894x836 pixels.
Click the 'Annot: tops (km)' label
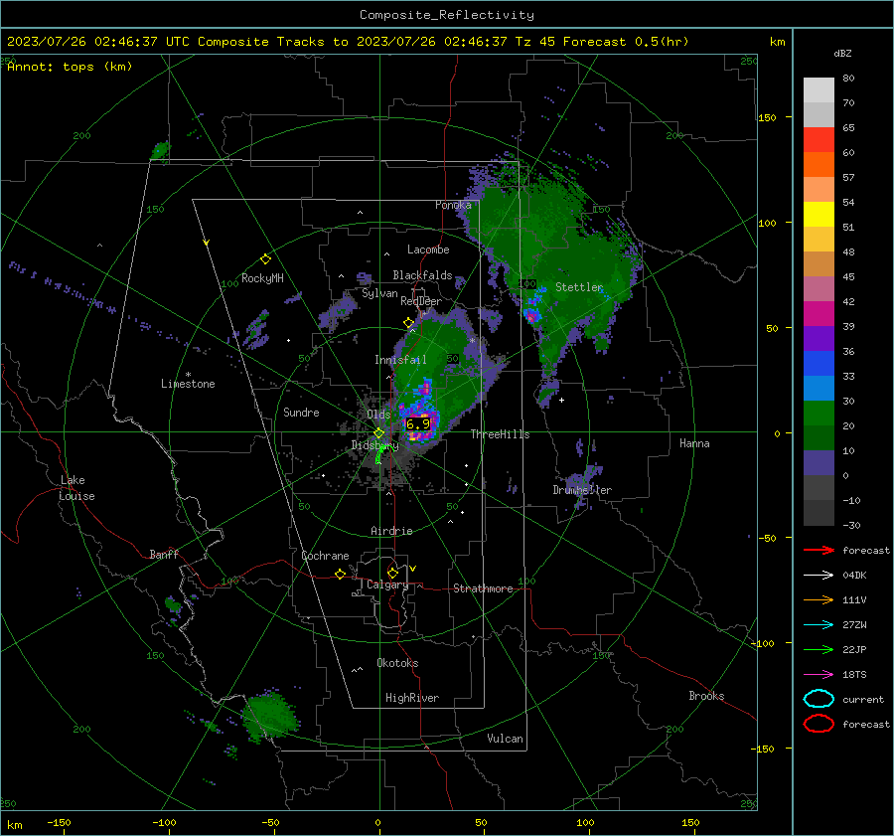point(70,67)
